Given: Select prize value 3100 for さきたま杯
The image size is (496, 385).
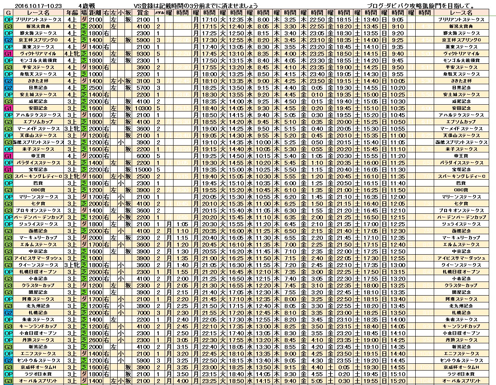Looking at the screenshot, I should click(x=143, y=81).
